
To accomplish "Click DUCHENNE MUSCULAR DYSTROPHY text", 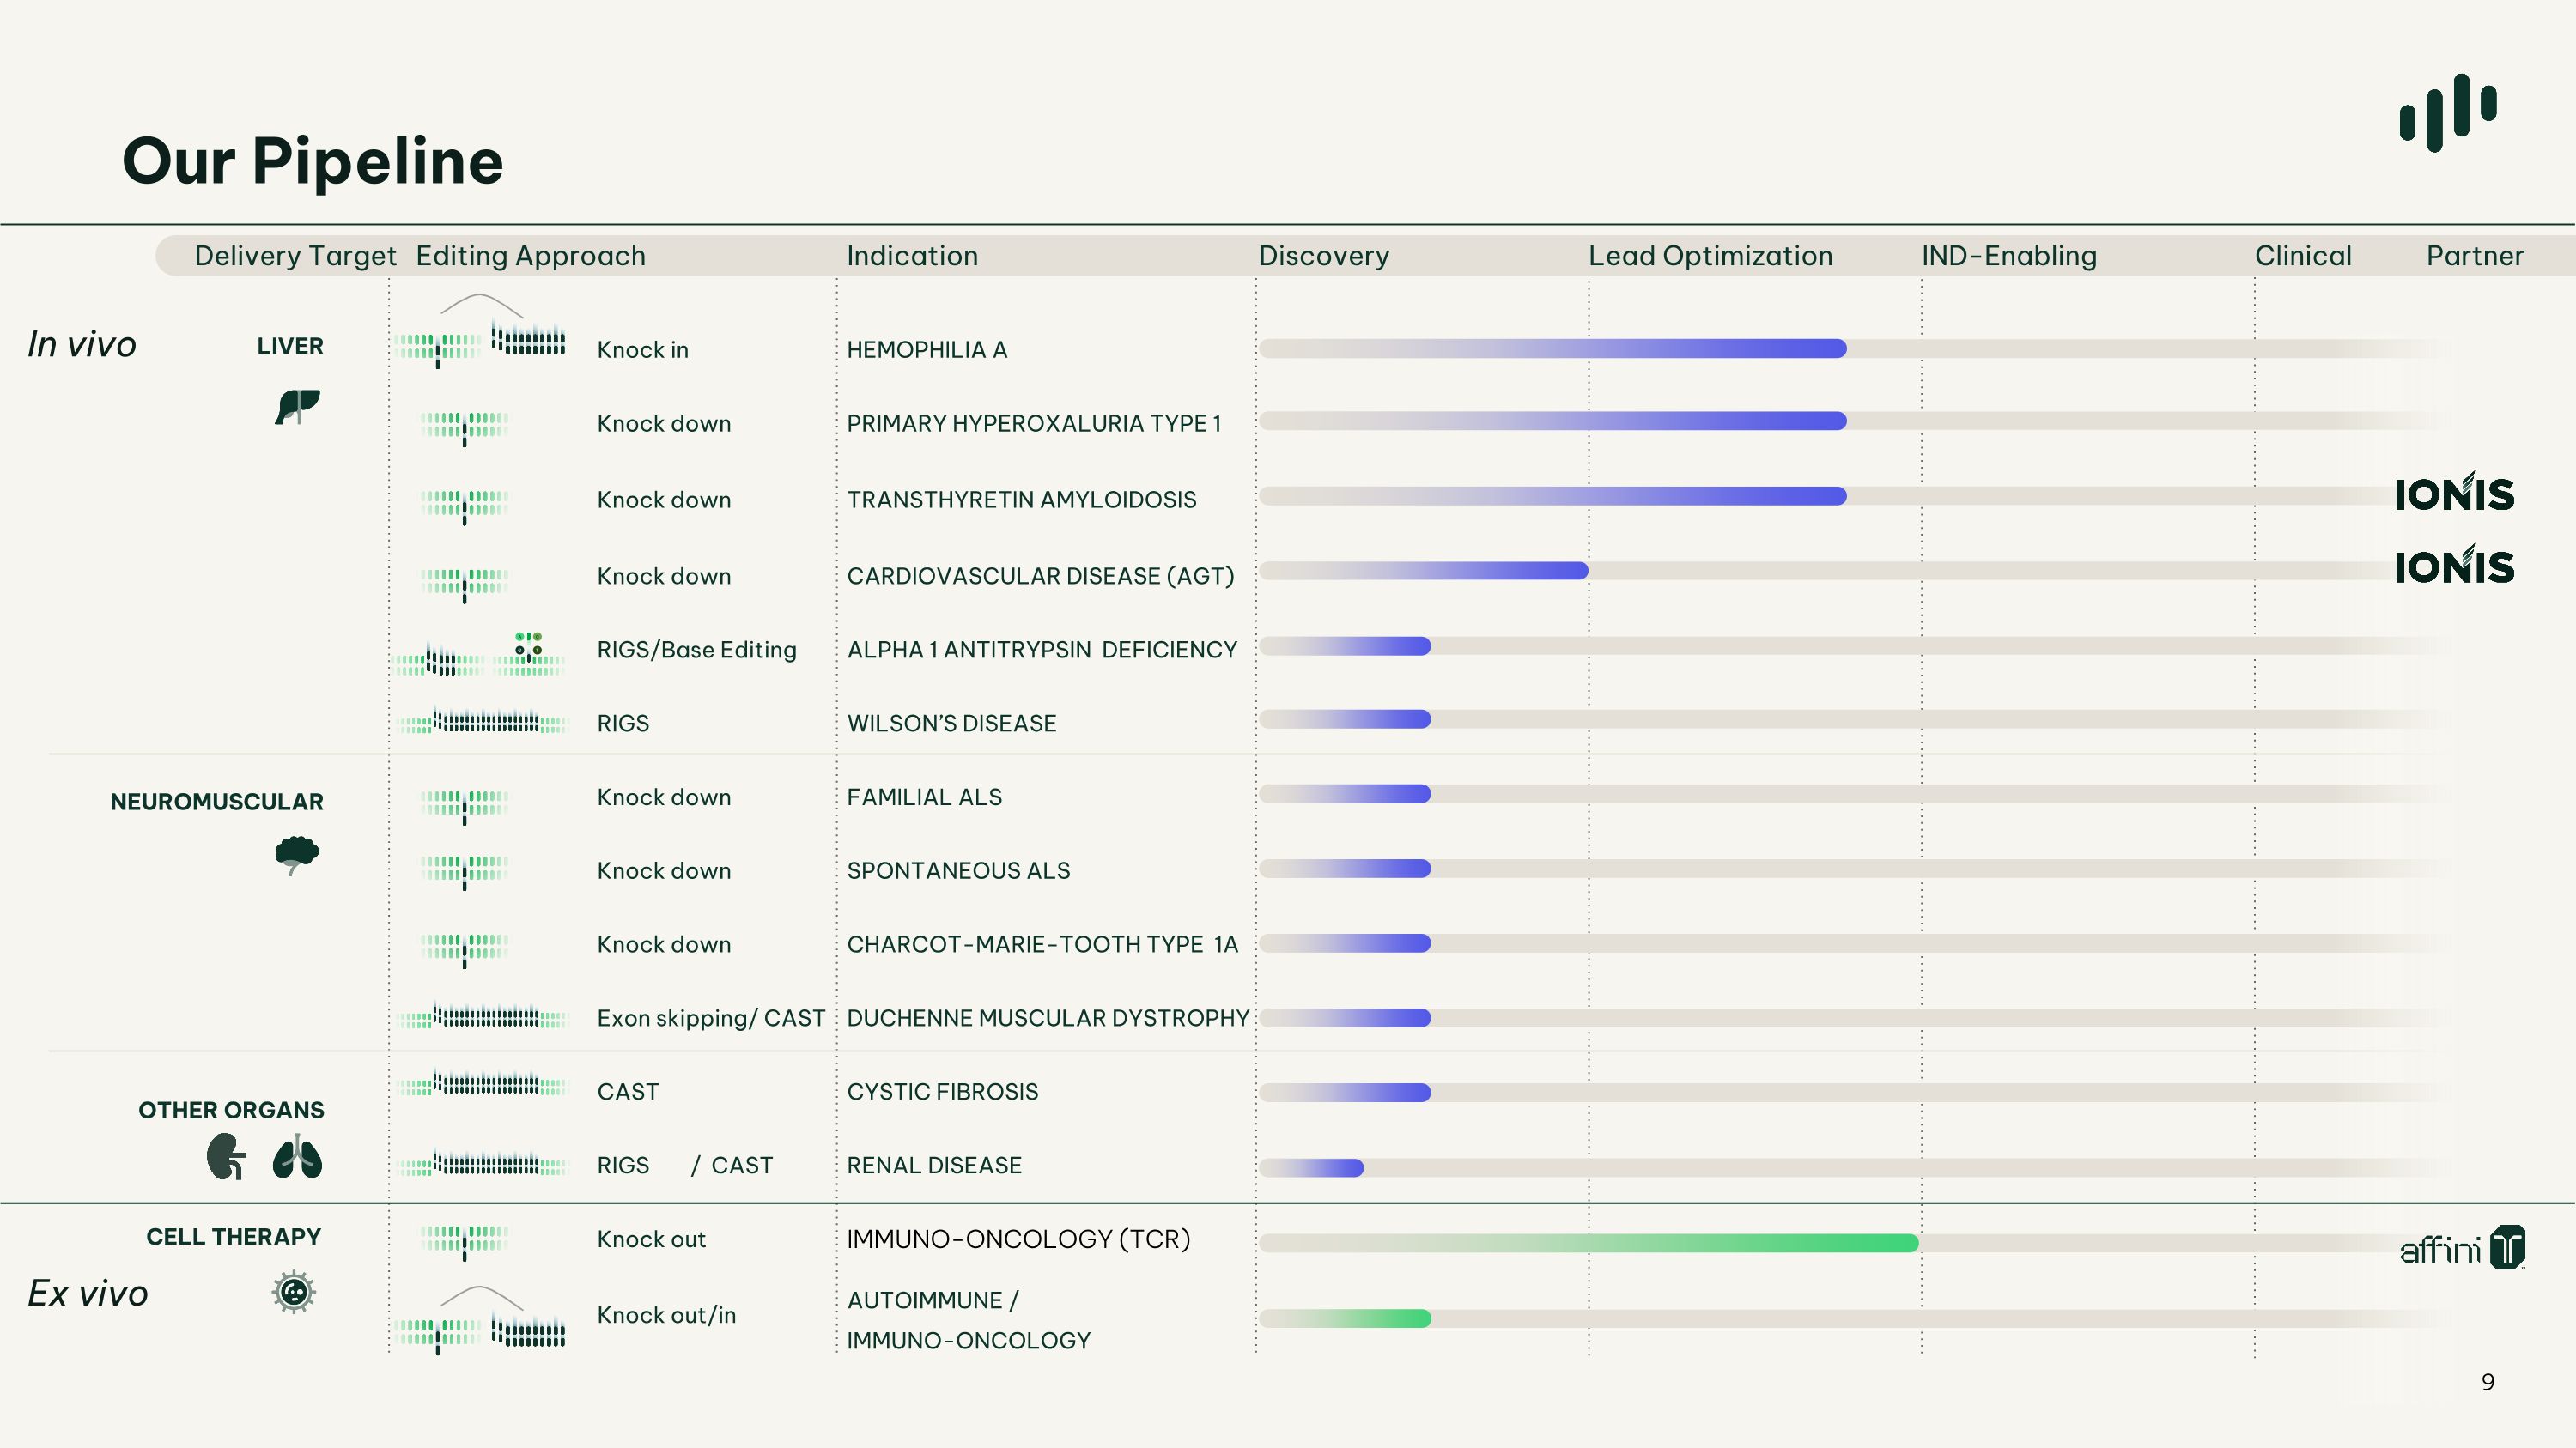I will pyautogui.click(x=1048, y=1018).
